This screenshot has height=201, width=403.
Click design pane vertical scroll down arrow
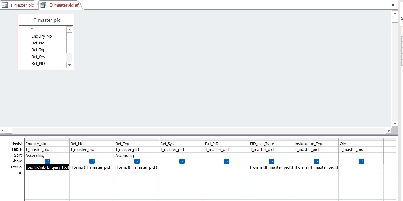(395, 123)
